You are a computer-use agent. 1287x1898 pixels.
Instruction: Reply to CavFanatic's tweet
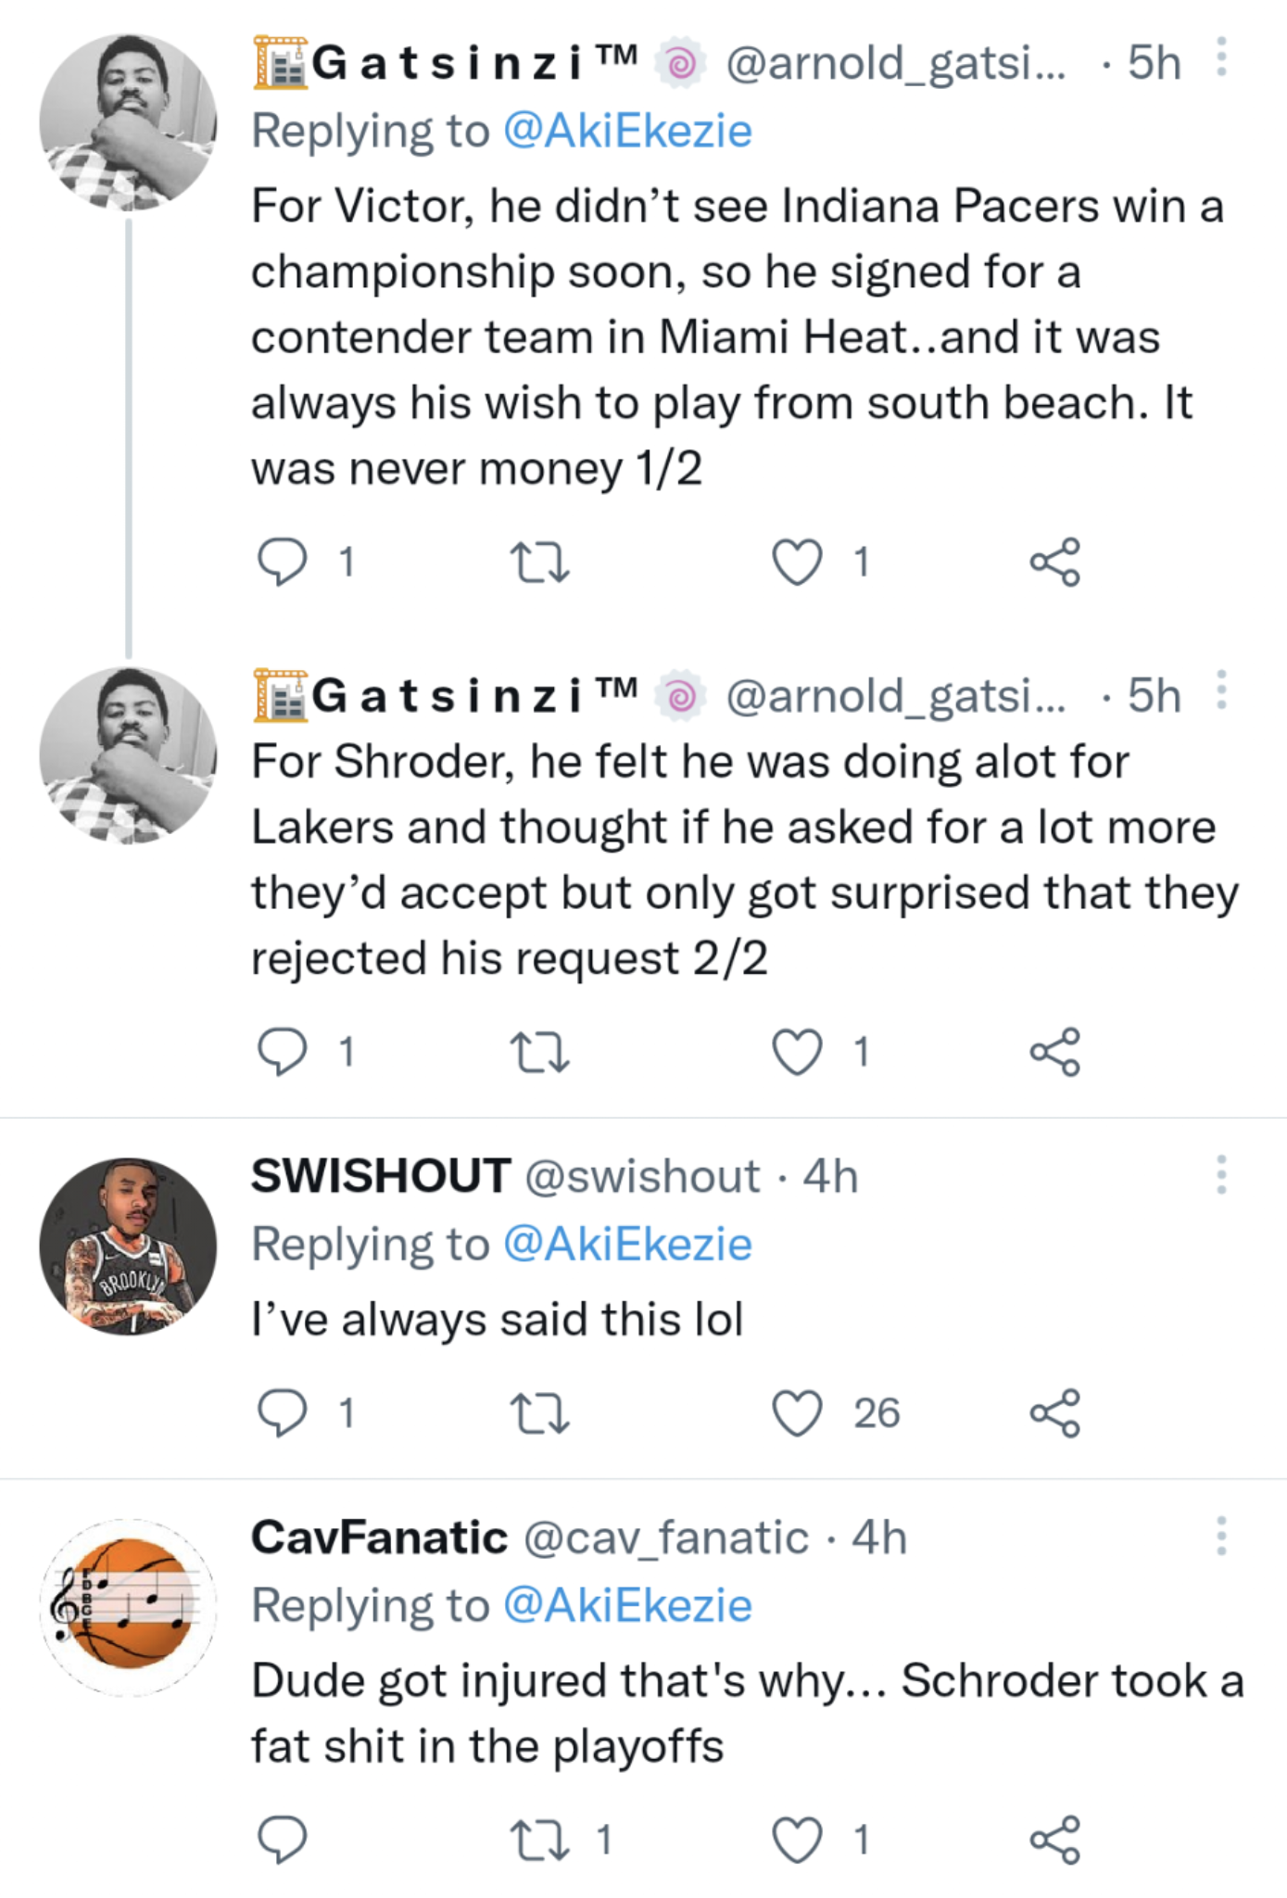pyautogui.click(x=282, y=1840)
